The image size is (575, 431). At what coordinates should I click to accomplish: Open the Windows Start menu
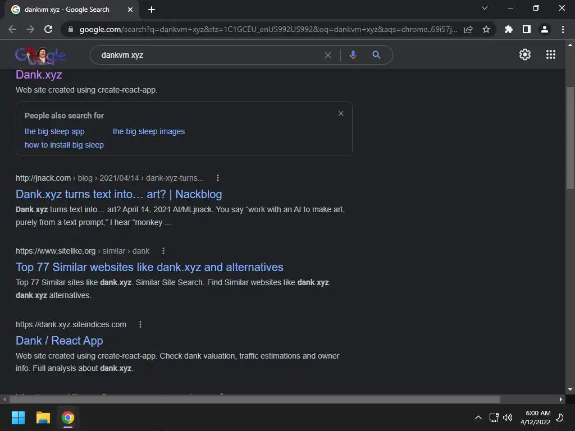(18, 418)
